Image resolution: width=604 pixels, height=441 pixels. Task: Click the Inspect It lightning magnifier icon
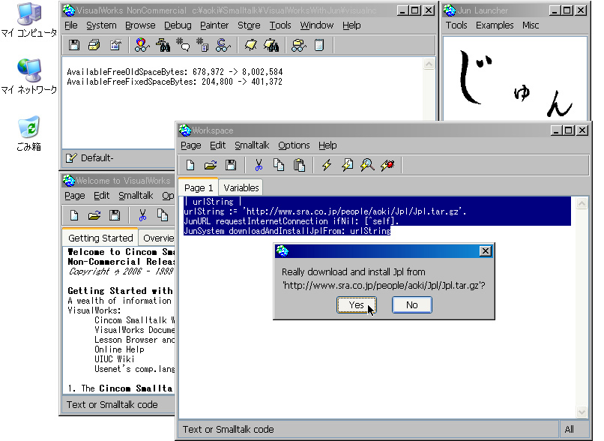tap(367, 165)
